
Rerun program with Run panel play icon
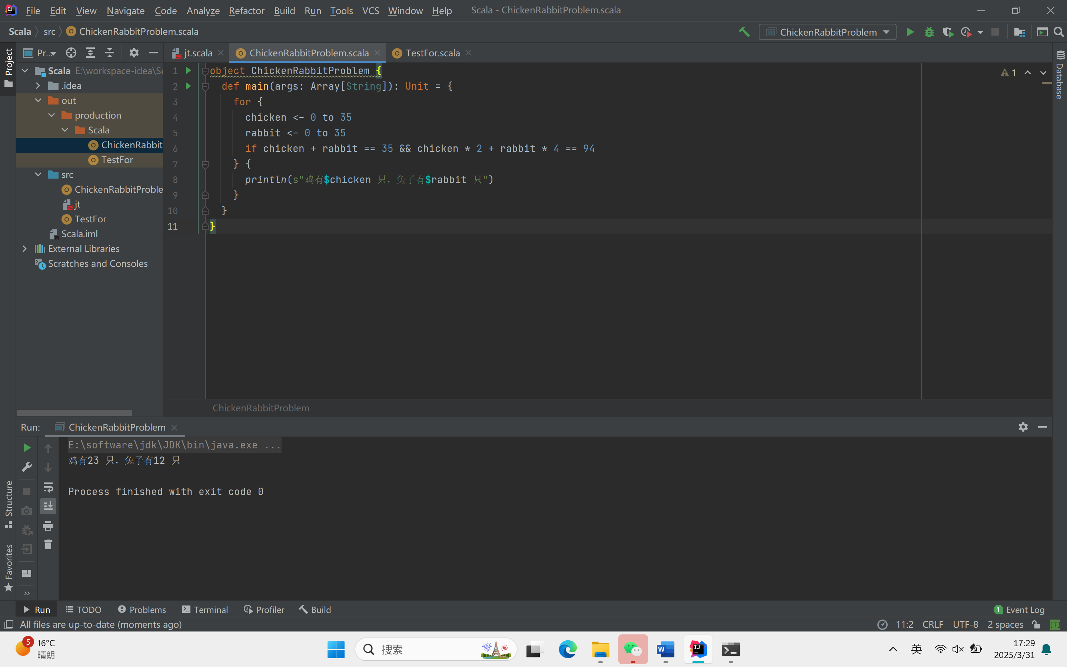26,448
